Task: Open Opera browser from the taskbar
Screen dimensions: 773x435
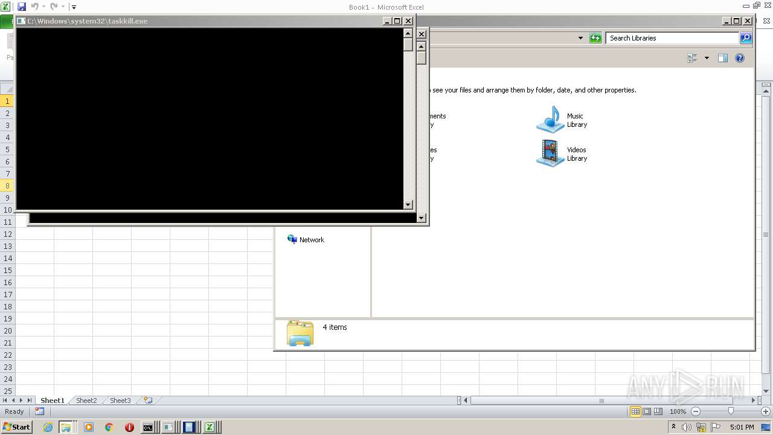Action: click(x=129, y=427)
